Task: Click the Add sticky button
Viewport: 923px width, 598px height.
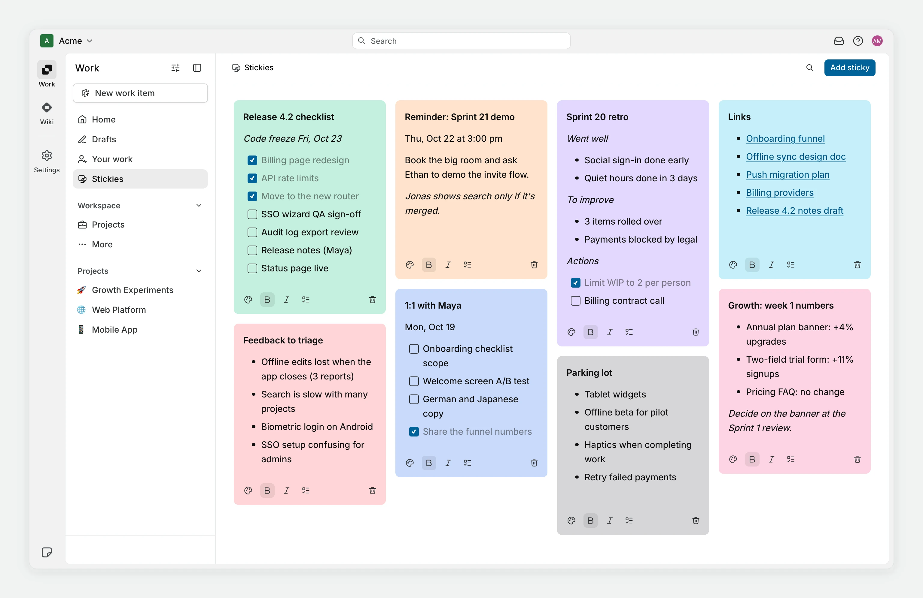Action: [x=850, y=68]
